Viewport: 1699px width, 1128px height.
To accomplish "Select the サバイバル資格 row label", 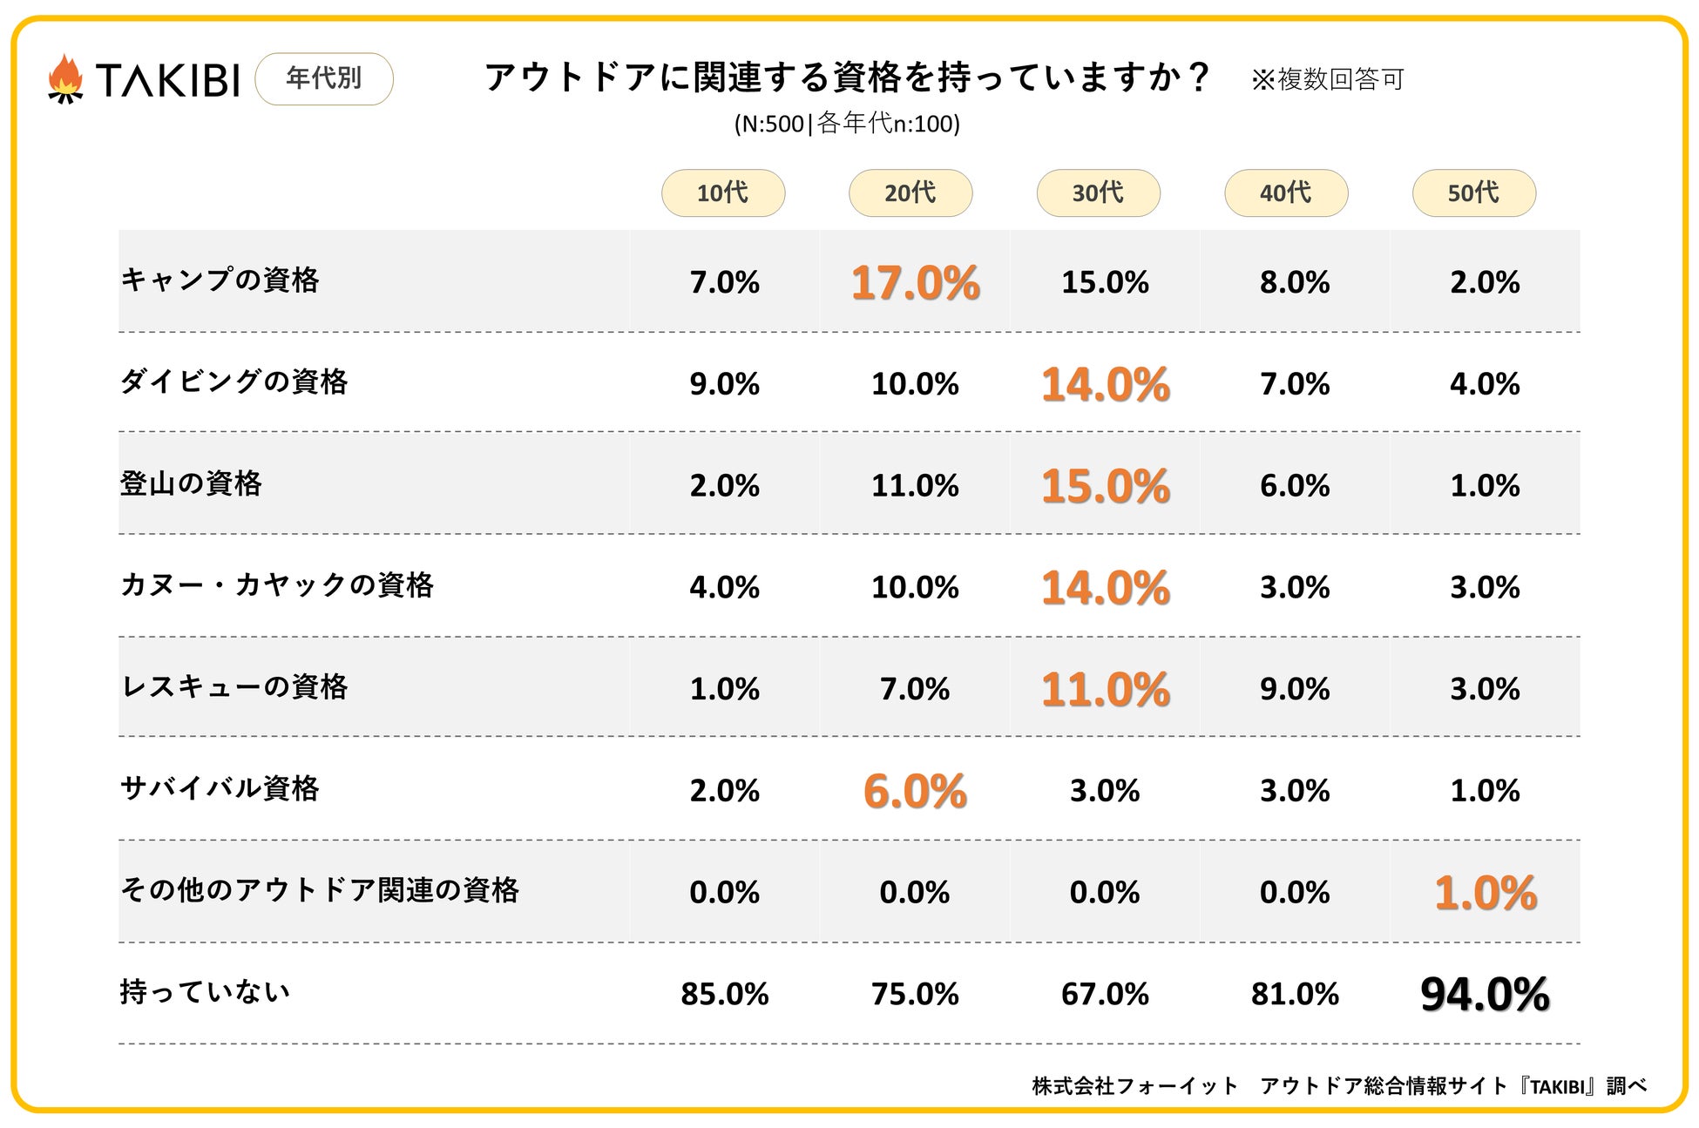I will pos(220,788).
